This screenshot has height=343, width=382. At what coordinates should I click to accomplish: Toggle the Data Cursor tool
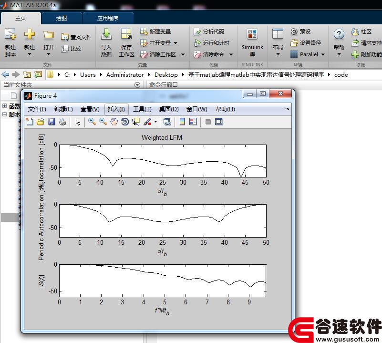136,122
